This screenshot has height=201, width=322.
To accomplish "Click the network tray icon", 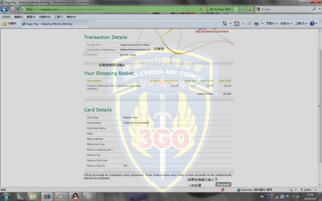I will [x=293, y=197].
